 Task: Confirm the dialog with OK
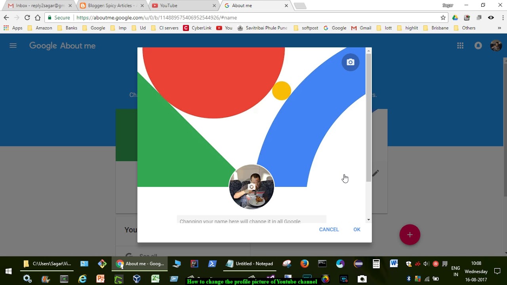357,230
